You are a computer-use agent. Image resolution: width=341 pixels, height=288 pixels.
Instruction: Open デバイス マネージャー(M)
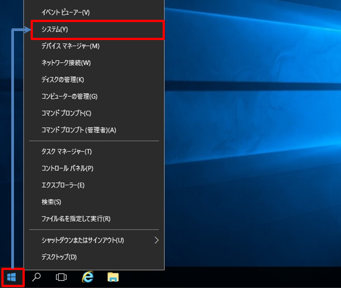coord(94,46)
